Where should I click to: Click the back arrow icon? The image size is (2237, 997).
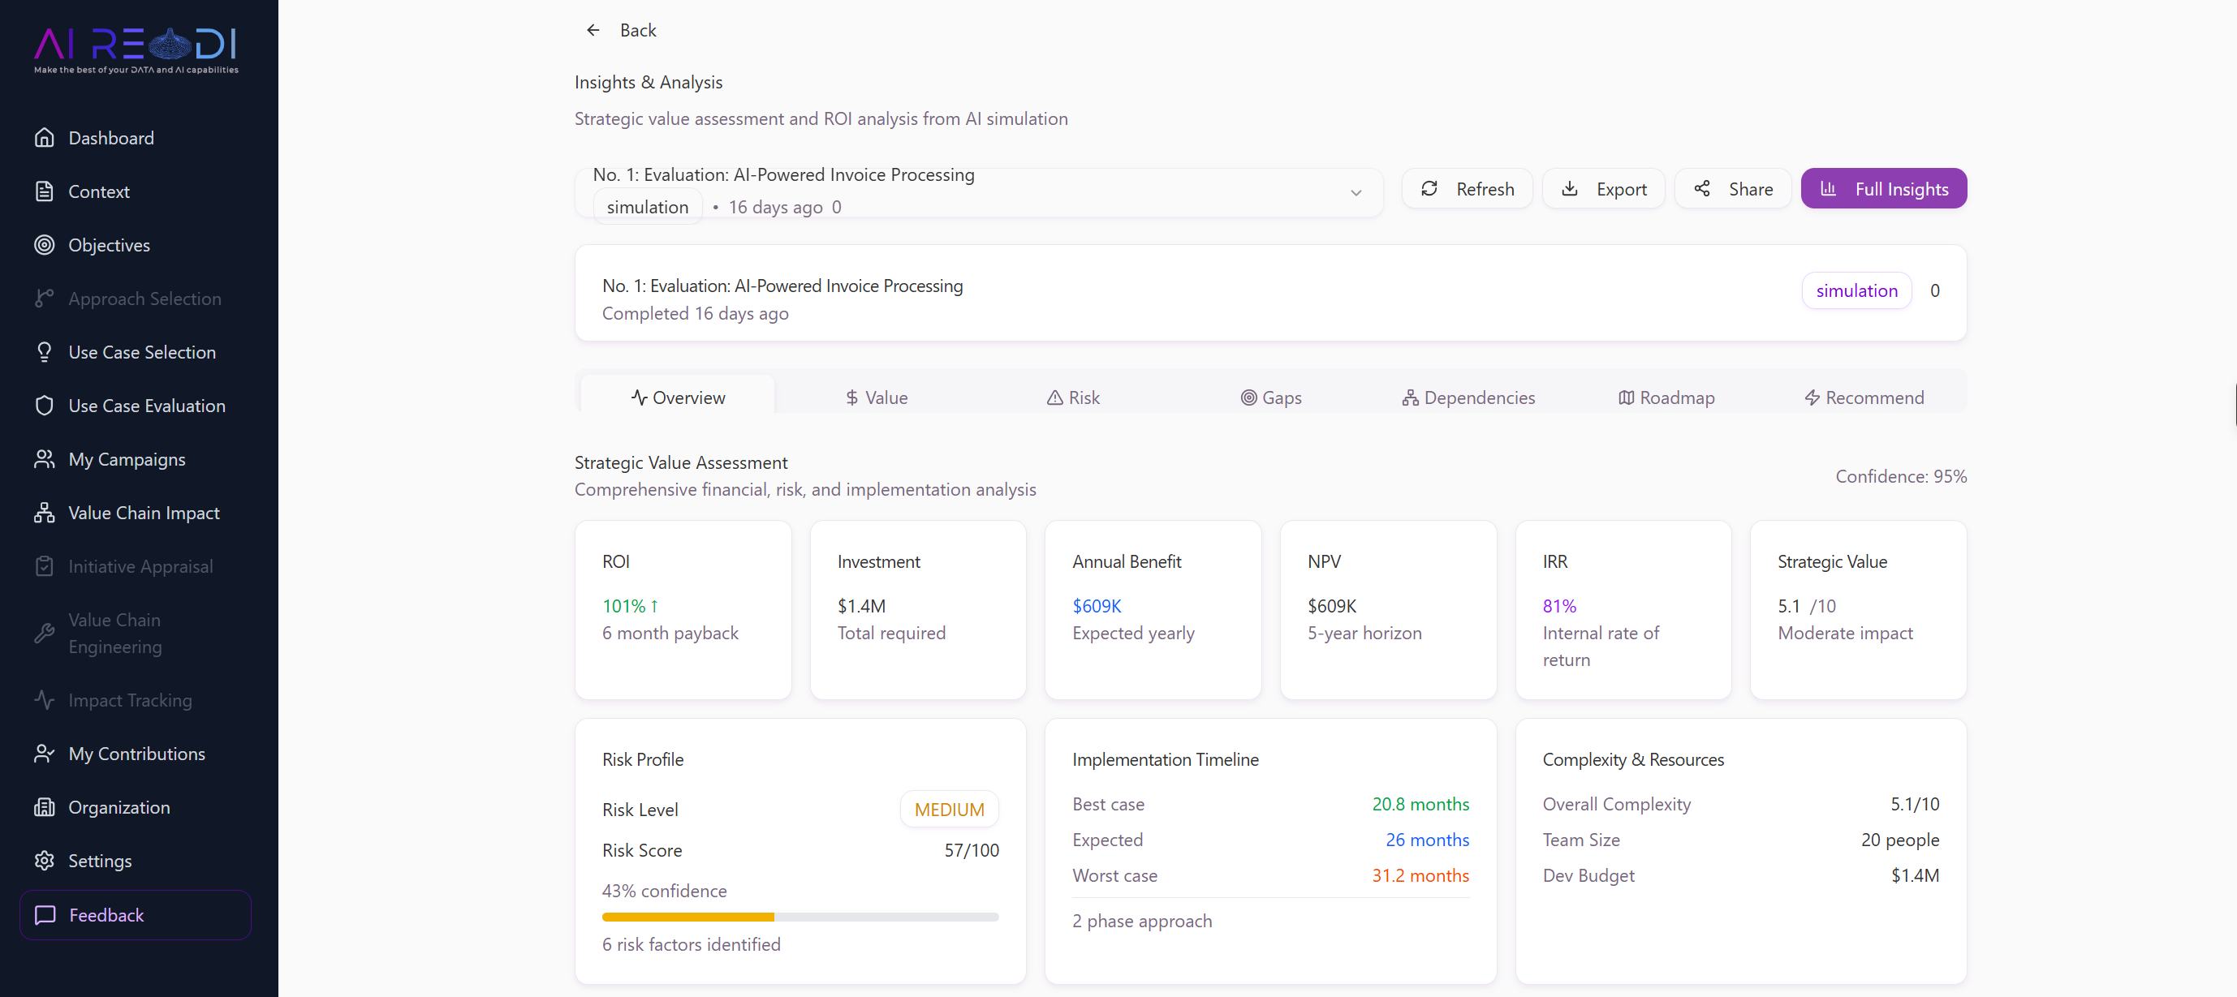coord(593,30)
